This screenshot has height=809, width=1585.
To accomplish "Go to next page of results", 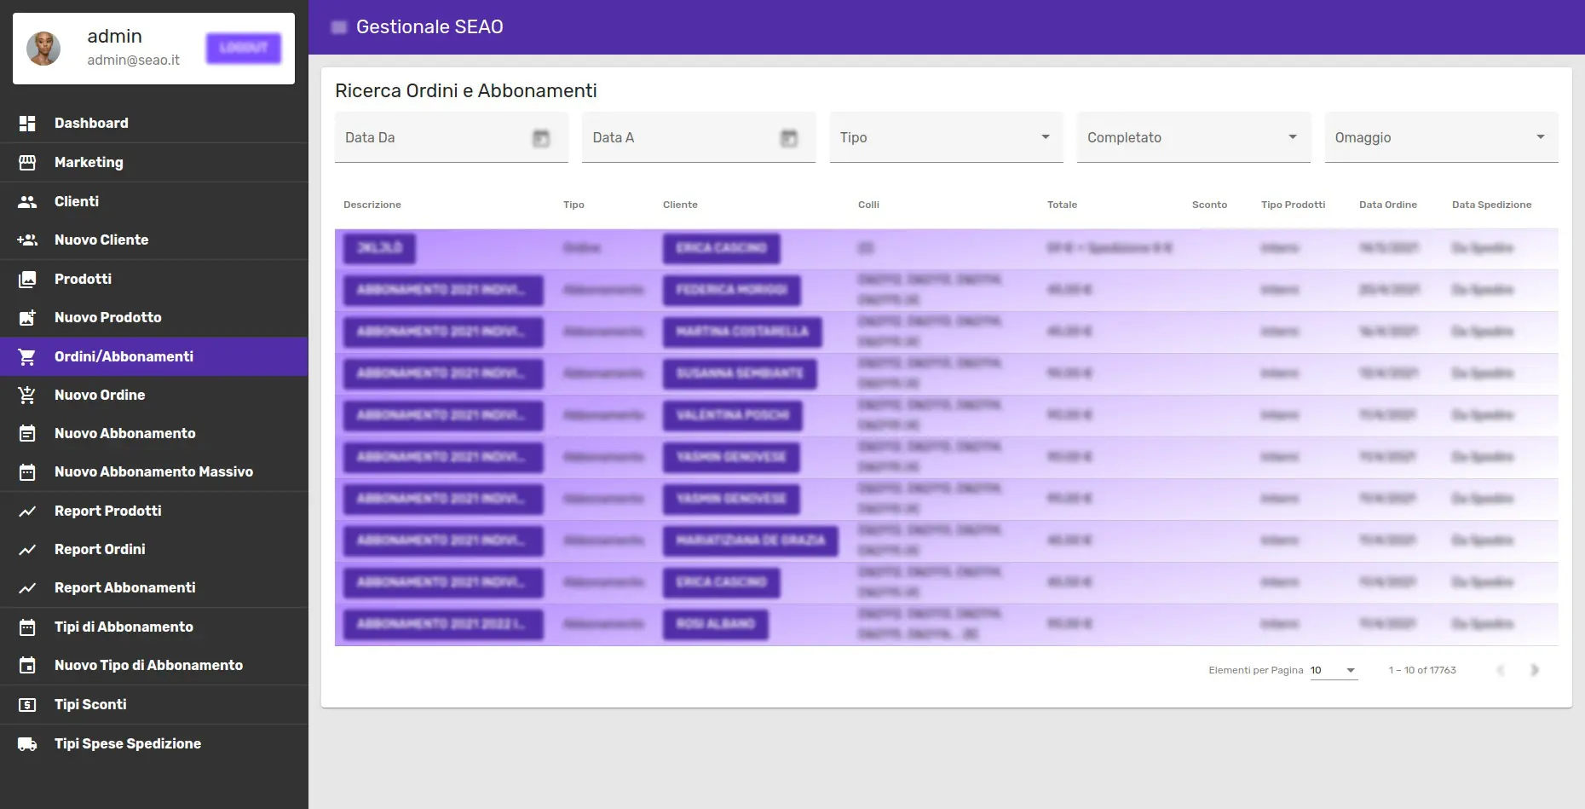I will click(1535, 670).
